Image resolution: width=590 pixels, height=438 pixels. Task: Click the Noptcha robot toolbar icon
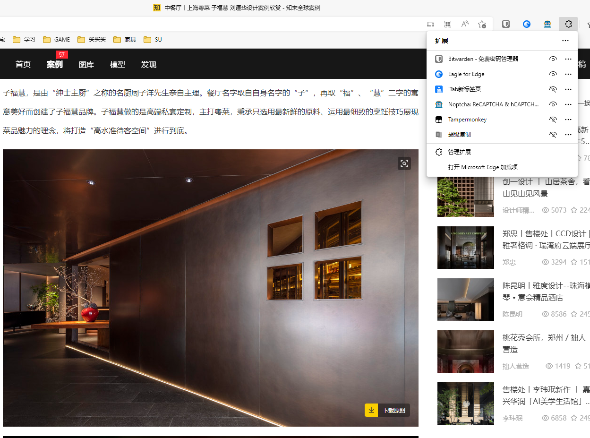547,24
